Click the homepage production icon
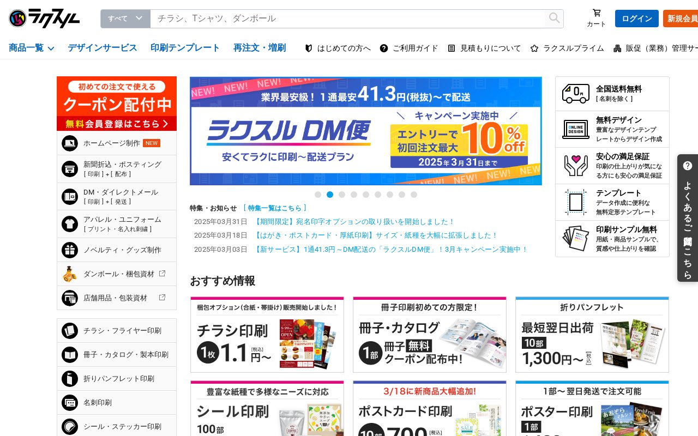This screenshot has height=436, width=698. 70,143
